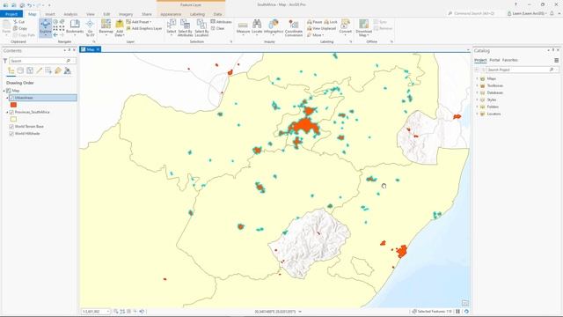The height and width of the screenshot is (317, 563).
Task: Toggle Lock labels
Action: (x=331, y=22)
